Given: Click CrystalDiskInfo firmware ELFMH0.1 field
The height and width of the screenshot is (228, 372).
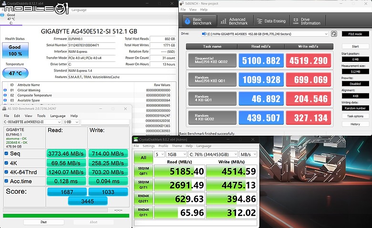Looking at the screenshot, I should (x=92, y=39).
